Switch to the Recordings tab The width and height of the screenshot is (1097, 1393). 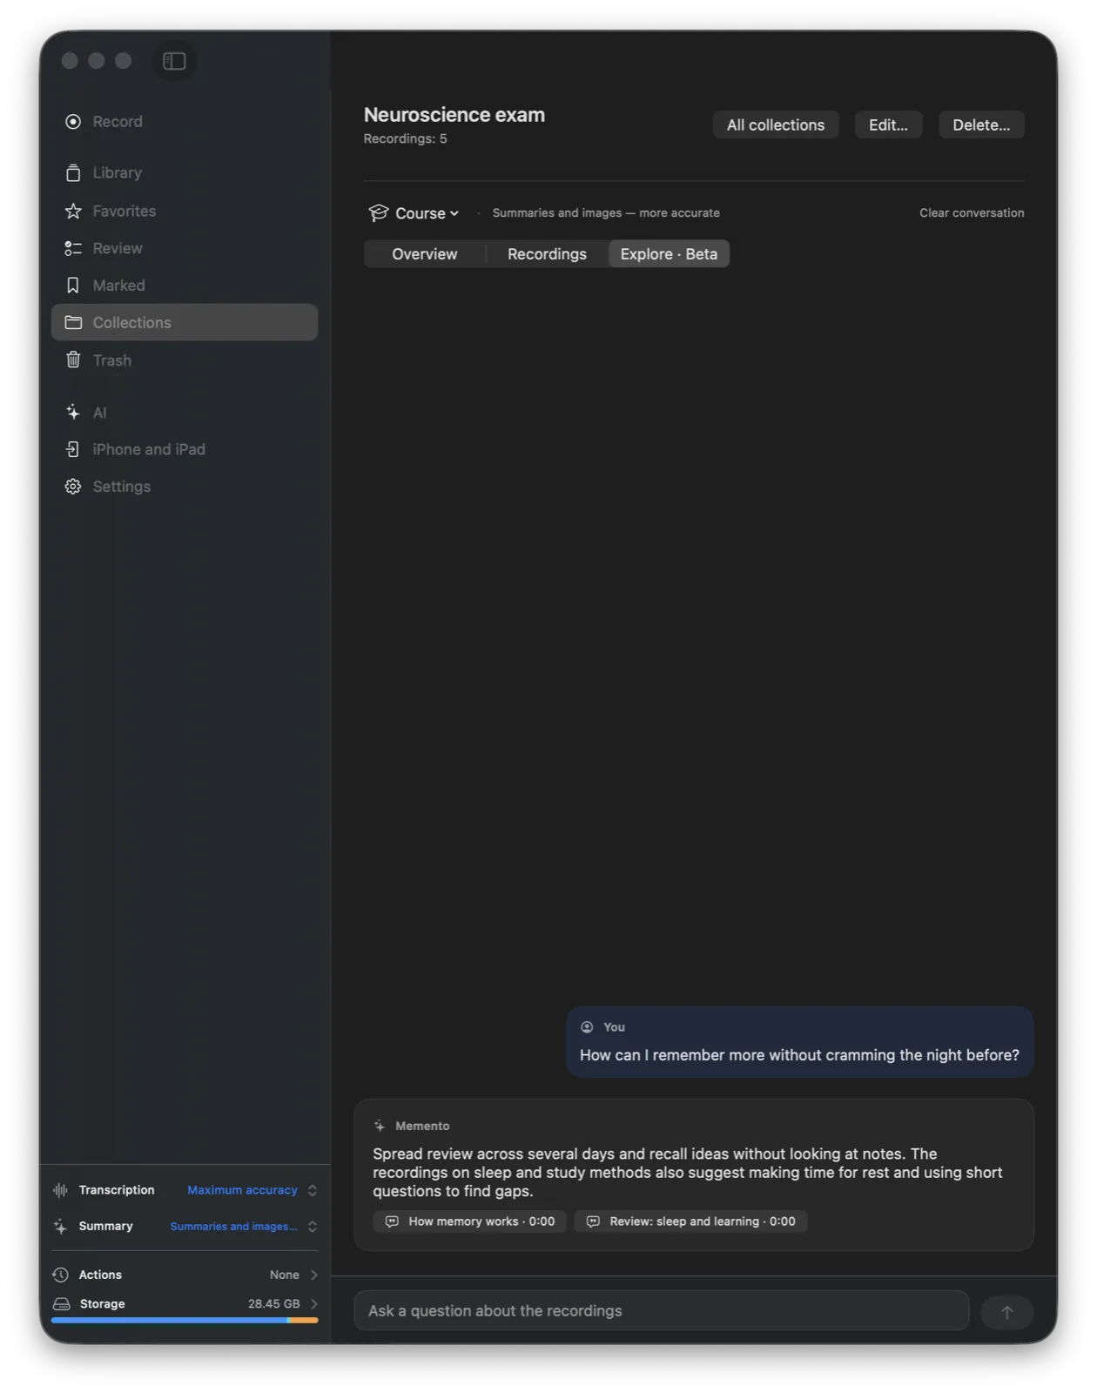coord(547,254)
